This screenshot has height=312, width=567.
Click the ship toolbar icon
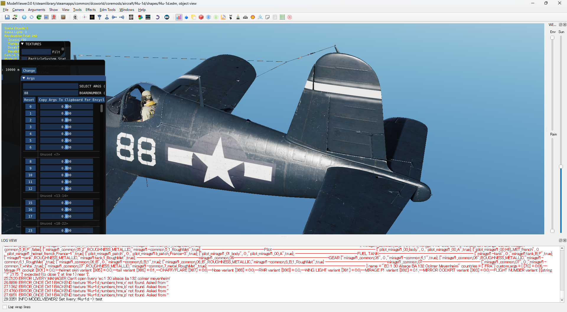[238, 17]
